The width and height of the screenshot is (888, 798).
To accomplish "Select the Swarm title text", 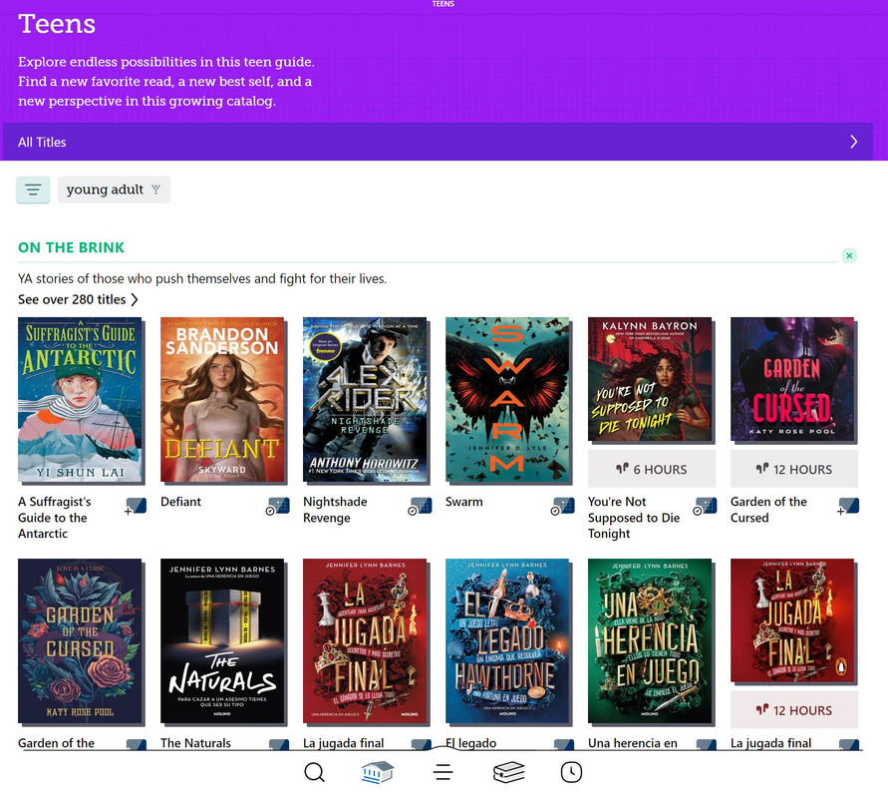I will click(x=463, y=502).
